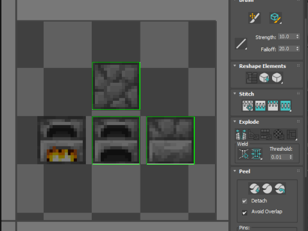Image resolution: width=308 pixels, height=231 pixels.
Task: Click the Reset Peel icon
Action: (x=280, y=189)
